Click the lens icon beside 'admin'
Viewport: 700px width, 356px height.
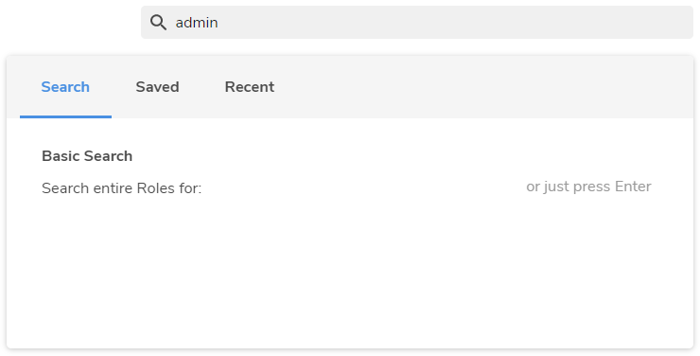coord(158,23)
